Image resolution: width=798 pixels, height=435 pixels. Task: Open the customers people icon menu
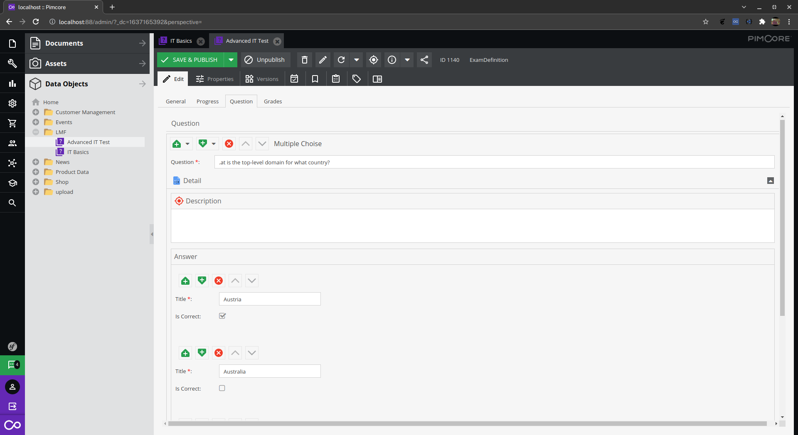click(12, 143)
